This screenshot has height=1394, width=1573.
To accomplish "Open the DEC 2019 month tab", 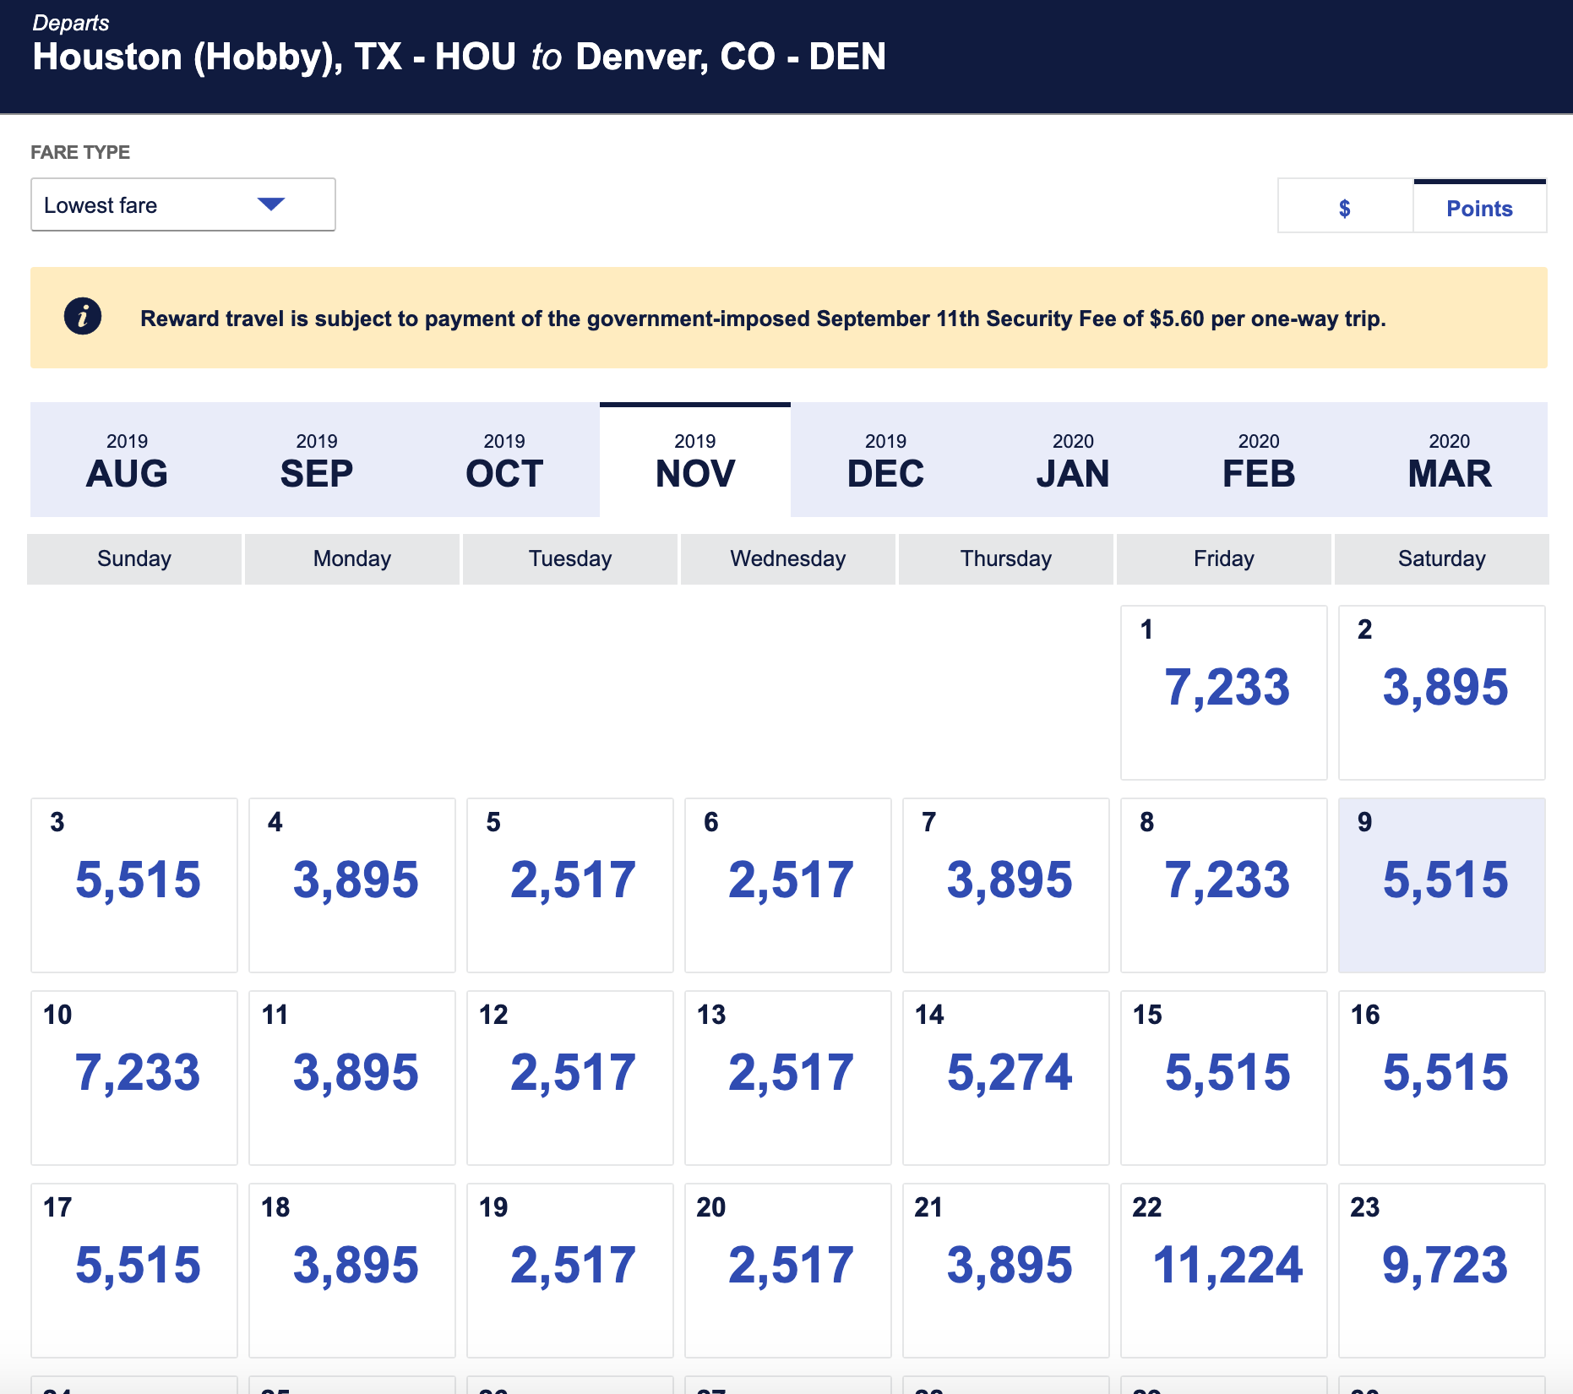I will click(x=885, y=460).
